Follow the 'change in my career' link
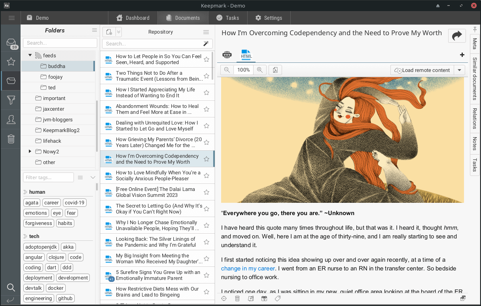 coord(248,268)
